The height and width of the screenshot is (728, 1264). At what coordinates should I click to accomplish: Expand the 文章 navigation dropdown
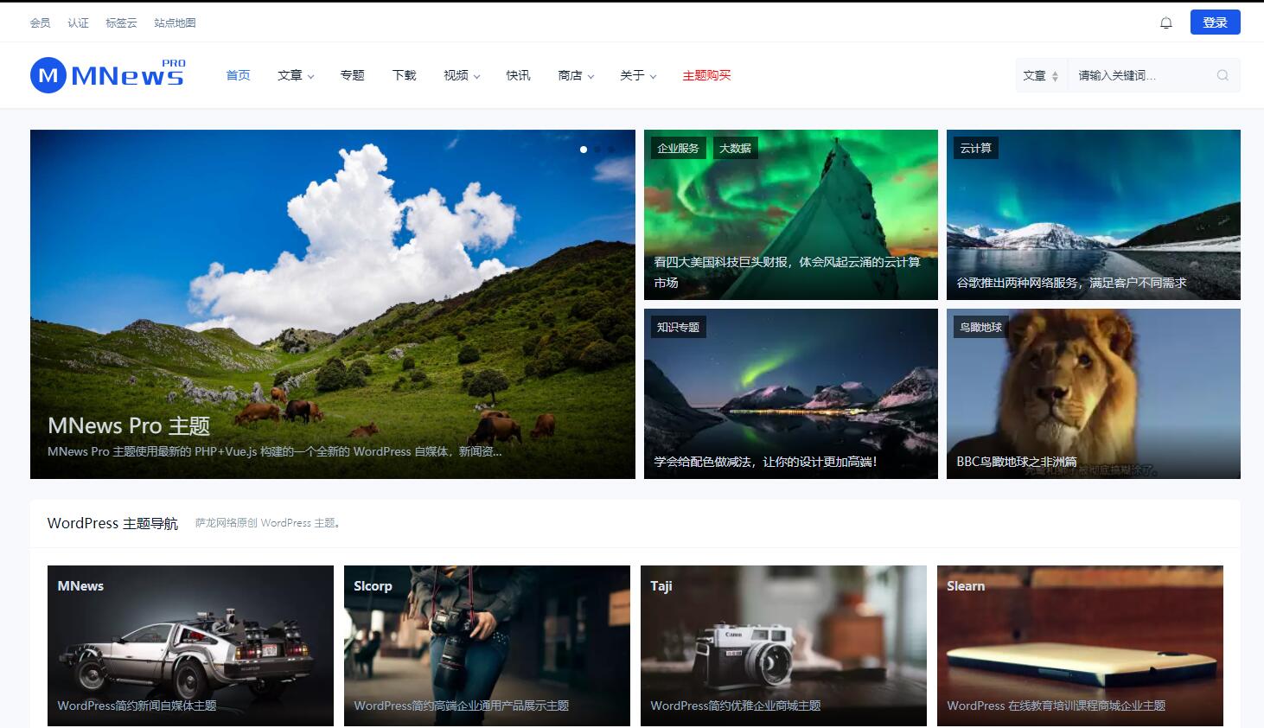pyautogui.click(x=296, y=75)
